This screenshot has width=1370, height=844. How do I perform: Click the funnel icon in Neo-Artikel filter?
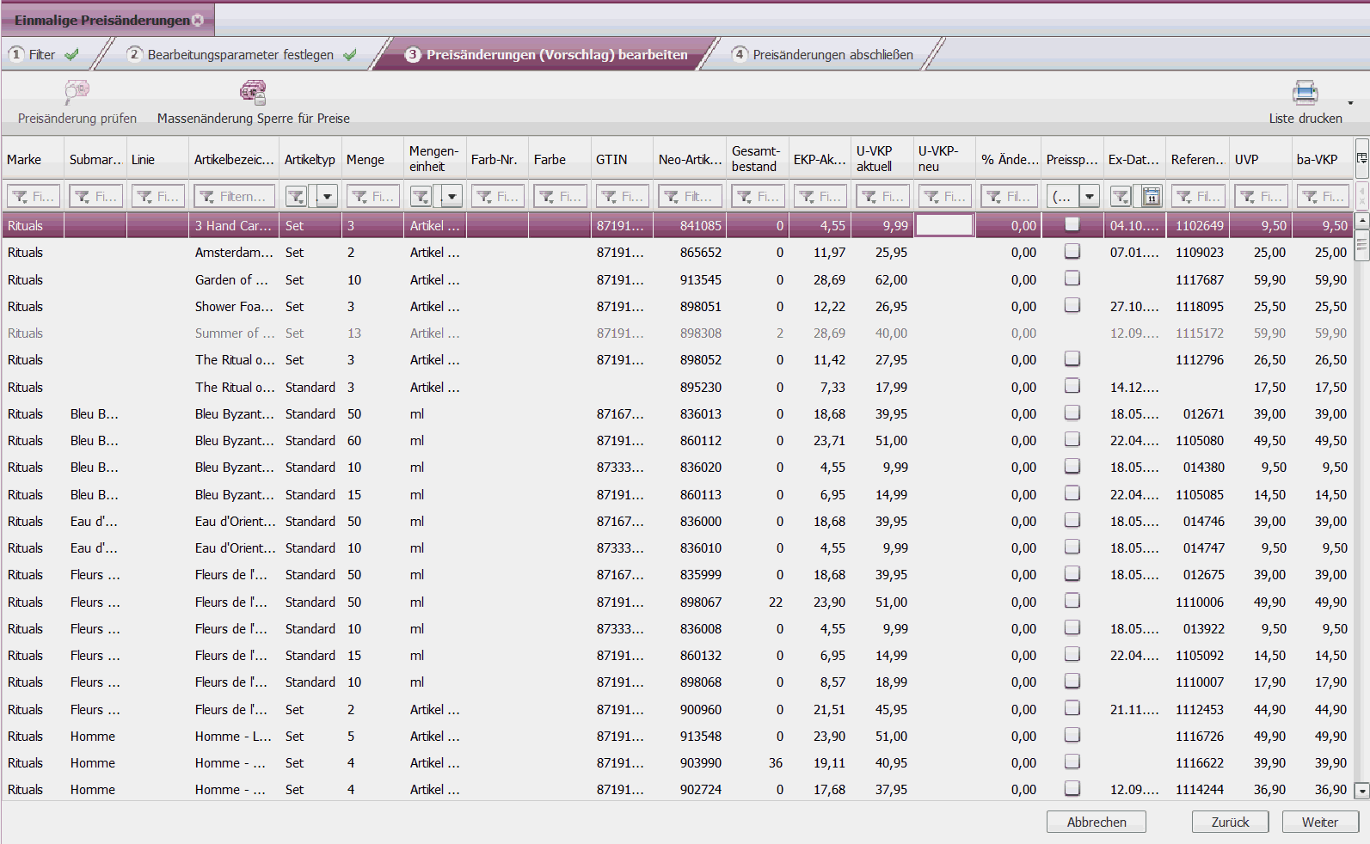[x=671, y=197]
